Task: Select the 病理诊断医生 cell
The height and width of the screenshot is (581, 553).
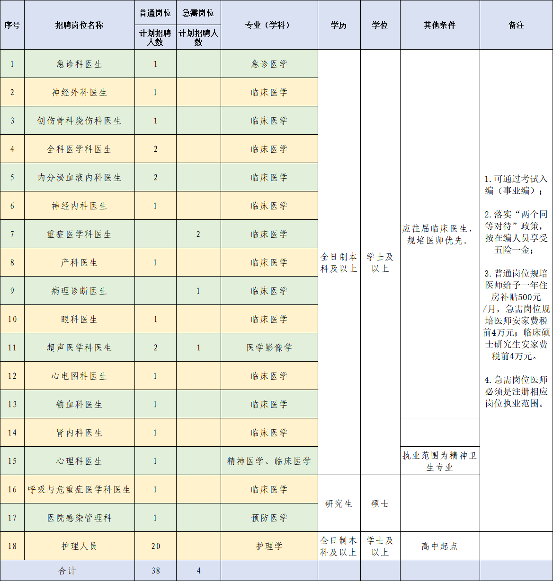Action: (80, 291)
